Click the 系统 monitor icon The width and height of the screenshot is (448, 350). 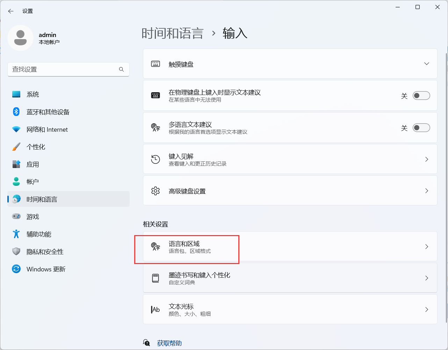point(16,94)
